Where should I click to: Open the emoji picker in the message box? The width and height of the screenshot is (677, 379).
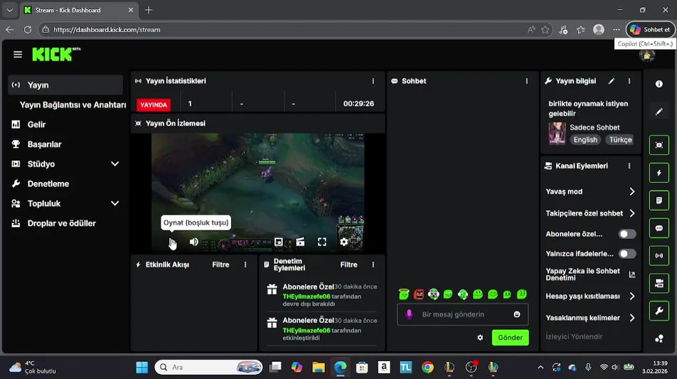(x=517, y=314)
